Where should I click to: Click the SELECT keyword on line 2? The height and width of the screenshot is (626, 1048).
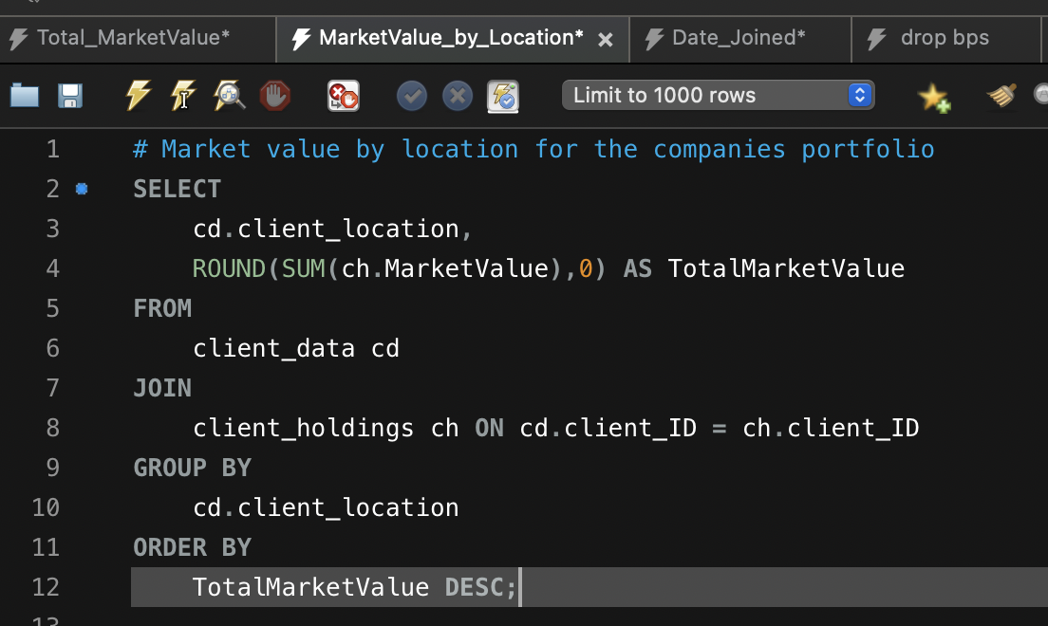pyautogui.click(x=178, y=189)
